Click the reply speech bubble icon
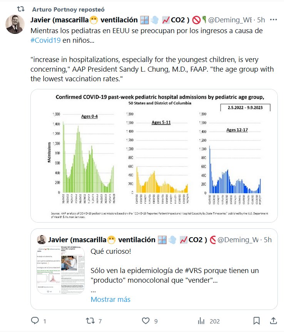Screen dimensions: 284x335 [x=35, y=321]
